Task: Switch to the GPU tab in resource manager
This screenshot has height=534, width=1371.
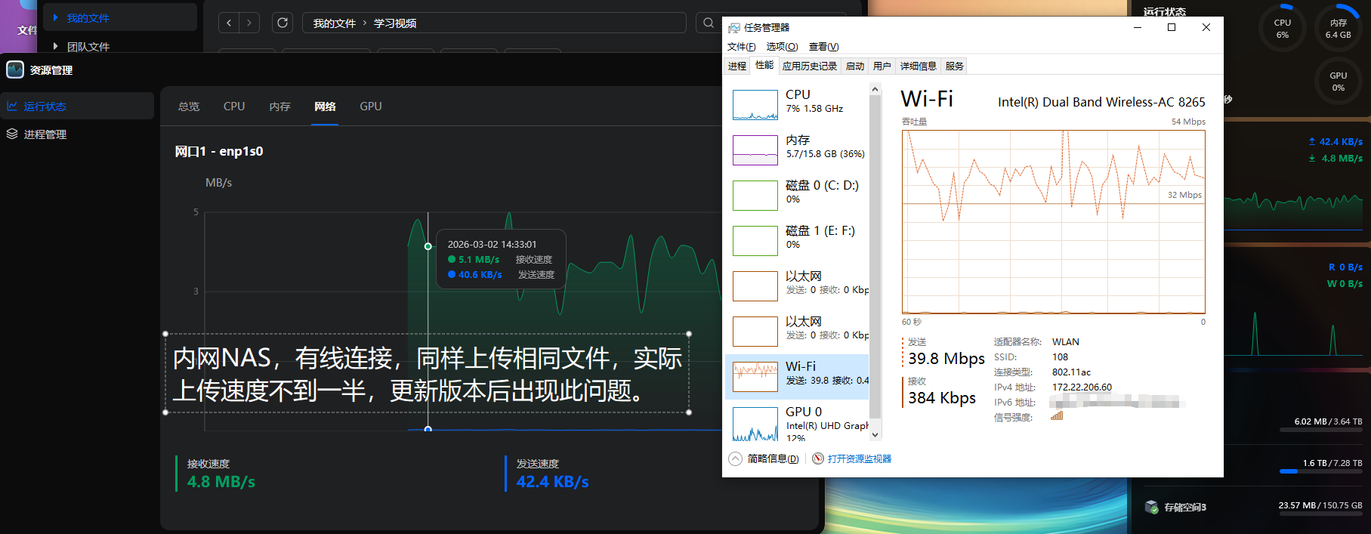Action: (x=371, y=106)
